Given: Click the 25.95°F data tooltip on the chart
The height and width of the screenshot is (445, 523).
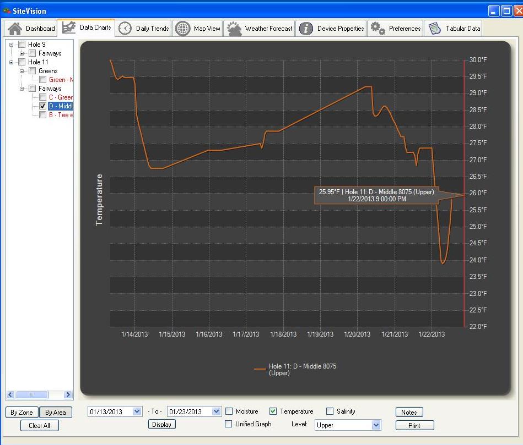Looking at the screenshot, I should point(376,195).
